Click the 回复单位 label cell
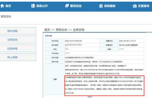 109,45
